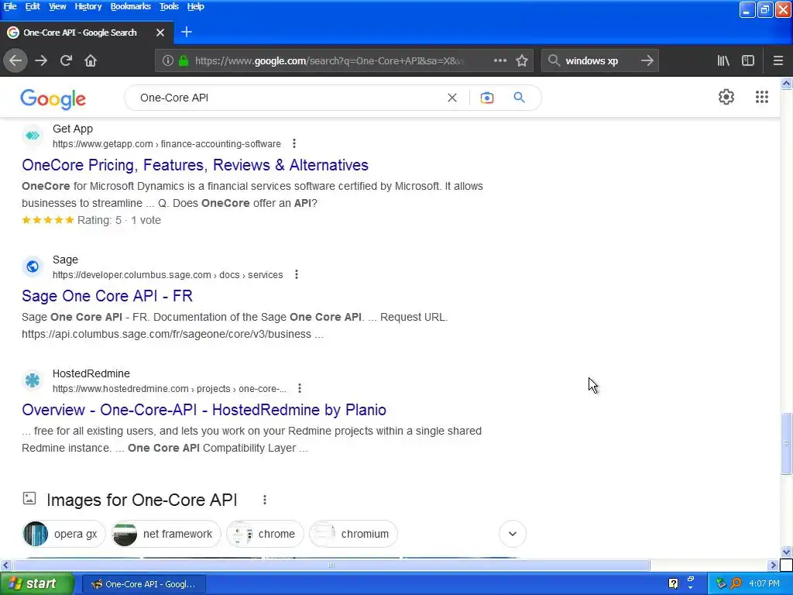Open the Google apps grid
The width and height of the screenshot is (793, 595).
[762, 97]
